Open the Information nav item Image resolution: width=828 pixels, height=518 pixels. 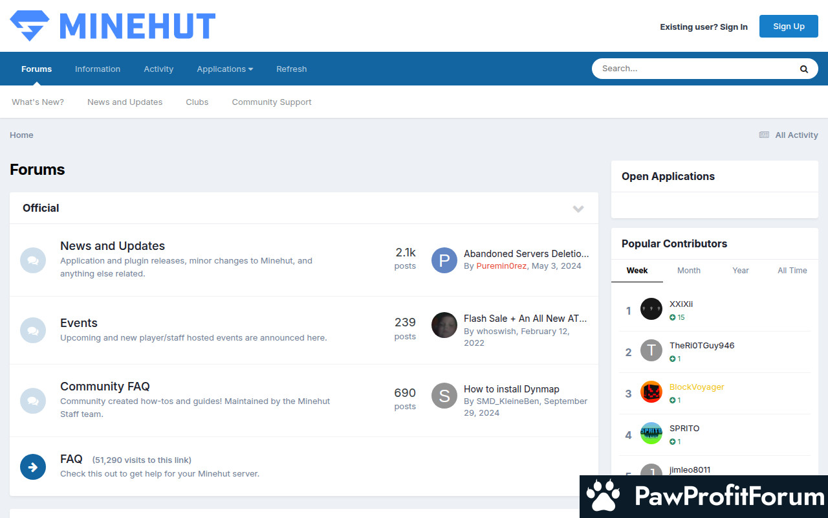point(98,69)
